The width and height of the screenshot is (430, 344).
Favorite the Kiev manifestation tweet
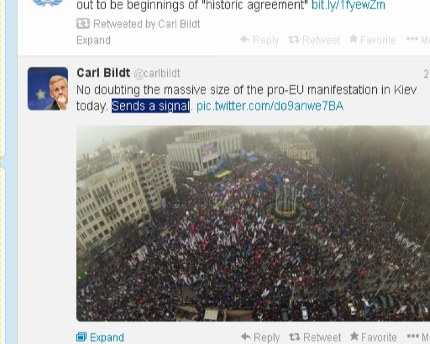point(373,337)
